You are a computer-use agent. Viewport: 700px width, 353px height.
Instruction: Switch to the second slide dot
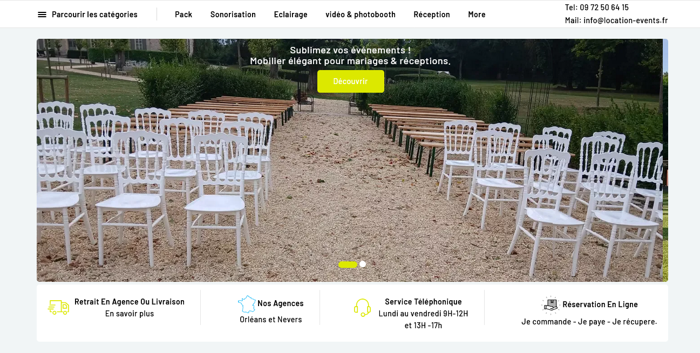click(363, 264)
